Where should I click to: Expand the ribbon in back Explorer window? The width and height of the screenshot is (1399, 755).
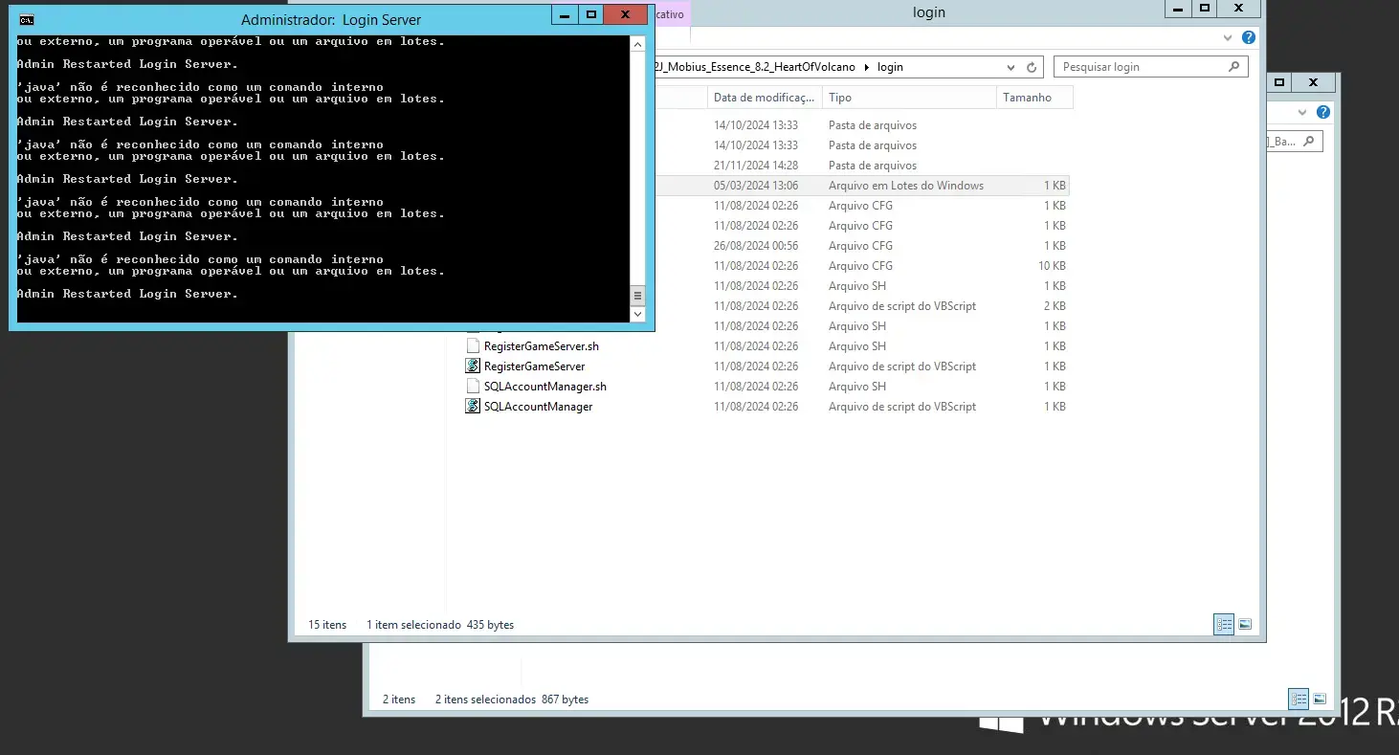click(x=1303, y=112)
